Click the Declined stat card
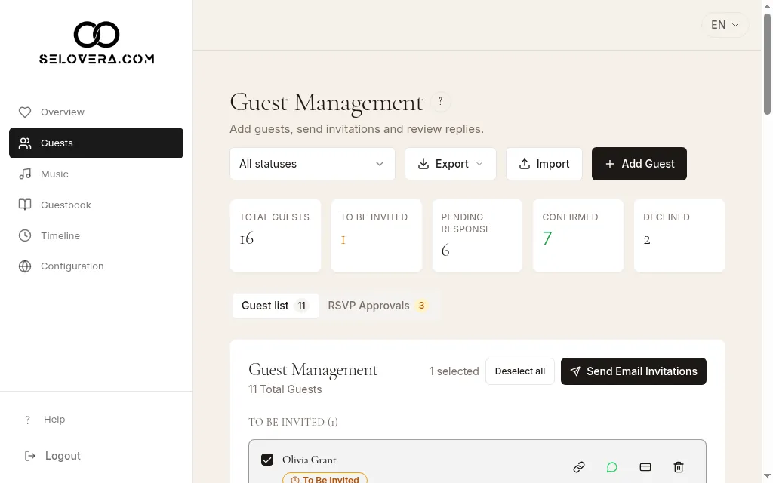This screenshot has width=773, height=483. (679, 235)
